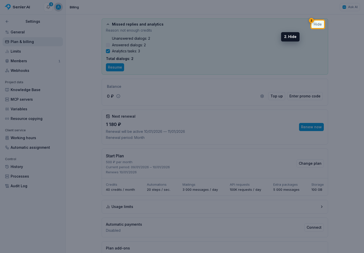Open History page

click(33, 167)
